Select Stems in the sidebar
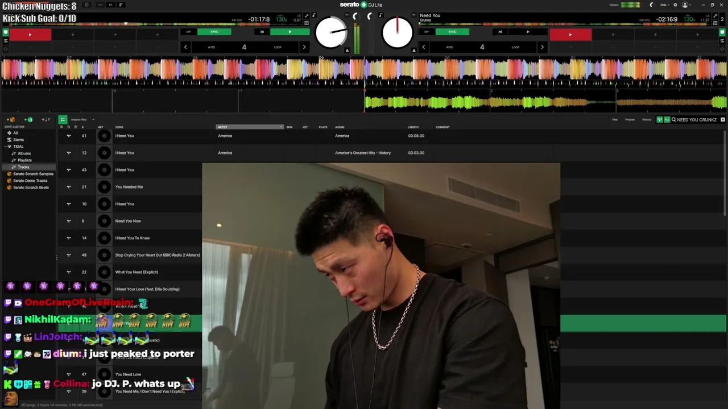 click(19, 140)
